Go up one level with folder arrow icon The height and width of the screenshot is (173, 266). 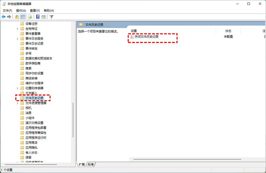(17, 17)
